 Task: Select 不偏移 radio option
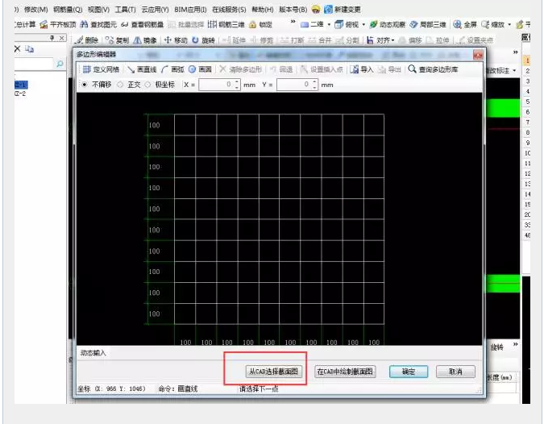(x=85, y=85)
